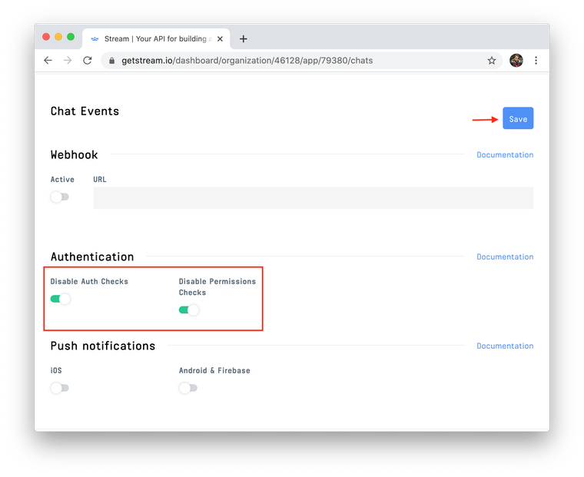Click the address bar URL

(247, 61)
